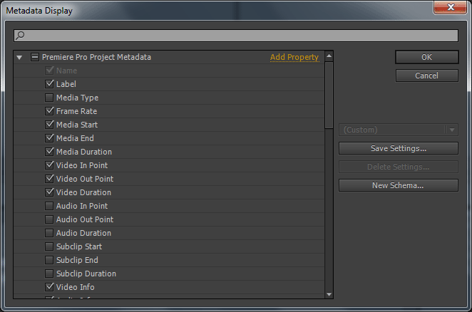472x312 pixels.
Task: Uncheck the Video Duration checkbox
Action: [49, 192]
